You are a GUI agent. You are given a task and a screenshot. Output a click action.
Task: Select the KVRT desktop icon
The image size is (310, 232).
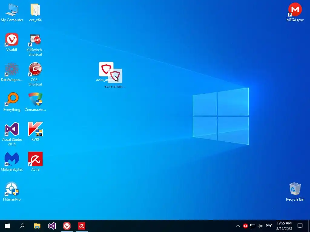pyautogui.click(x=35, y=132)
